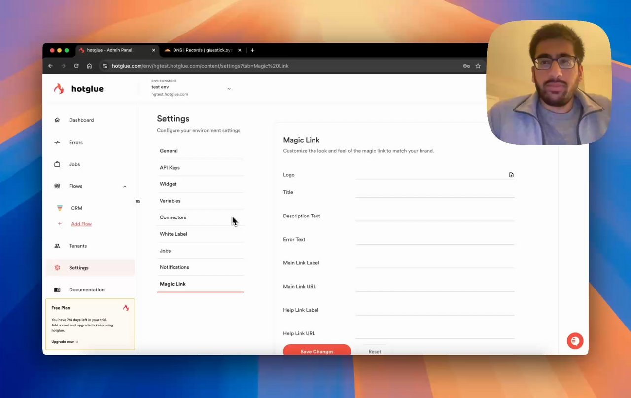Click the site info icon in address bar
Image resolution: width=631 pixels, height=398 pixels.
pyautogui.click(x=105, y=66)
